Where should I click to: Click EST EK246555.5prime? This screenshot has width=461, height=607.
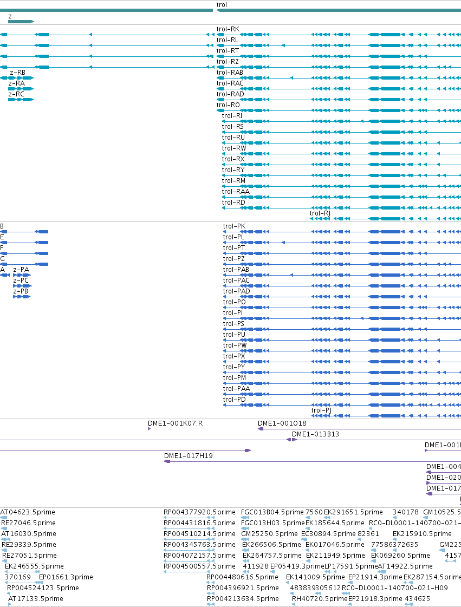click(x=34, y=566)
